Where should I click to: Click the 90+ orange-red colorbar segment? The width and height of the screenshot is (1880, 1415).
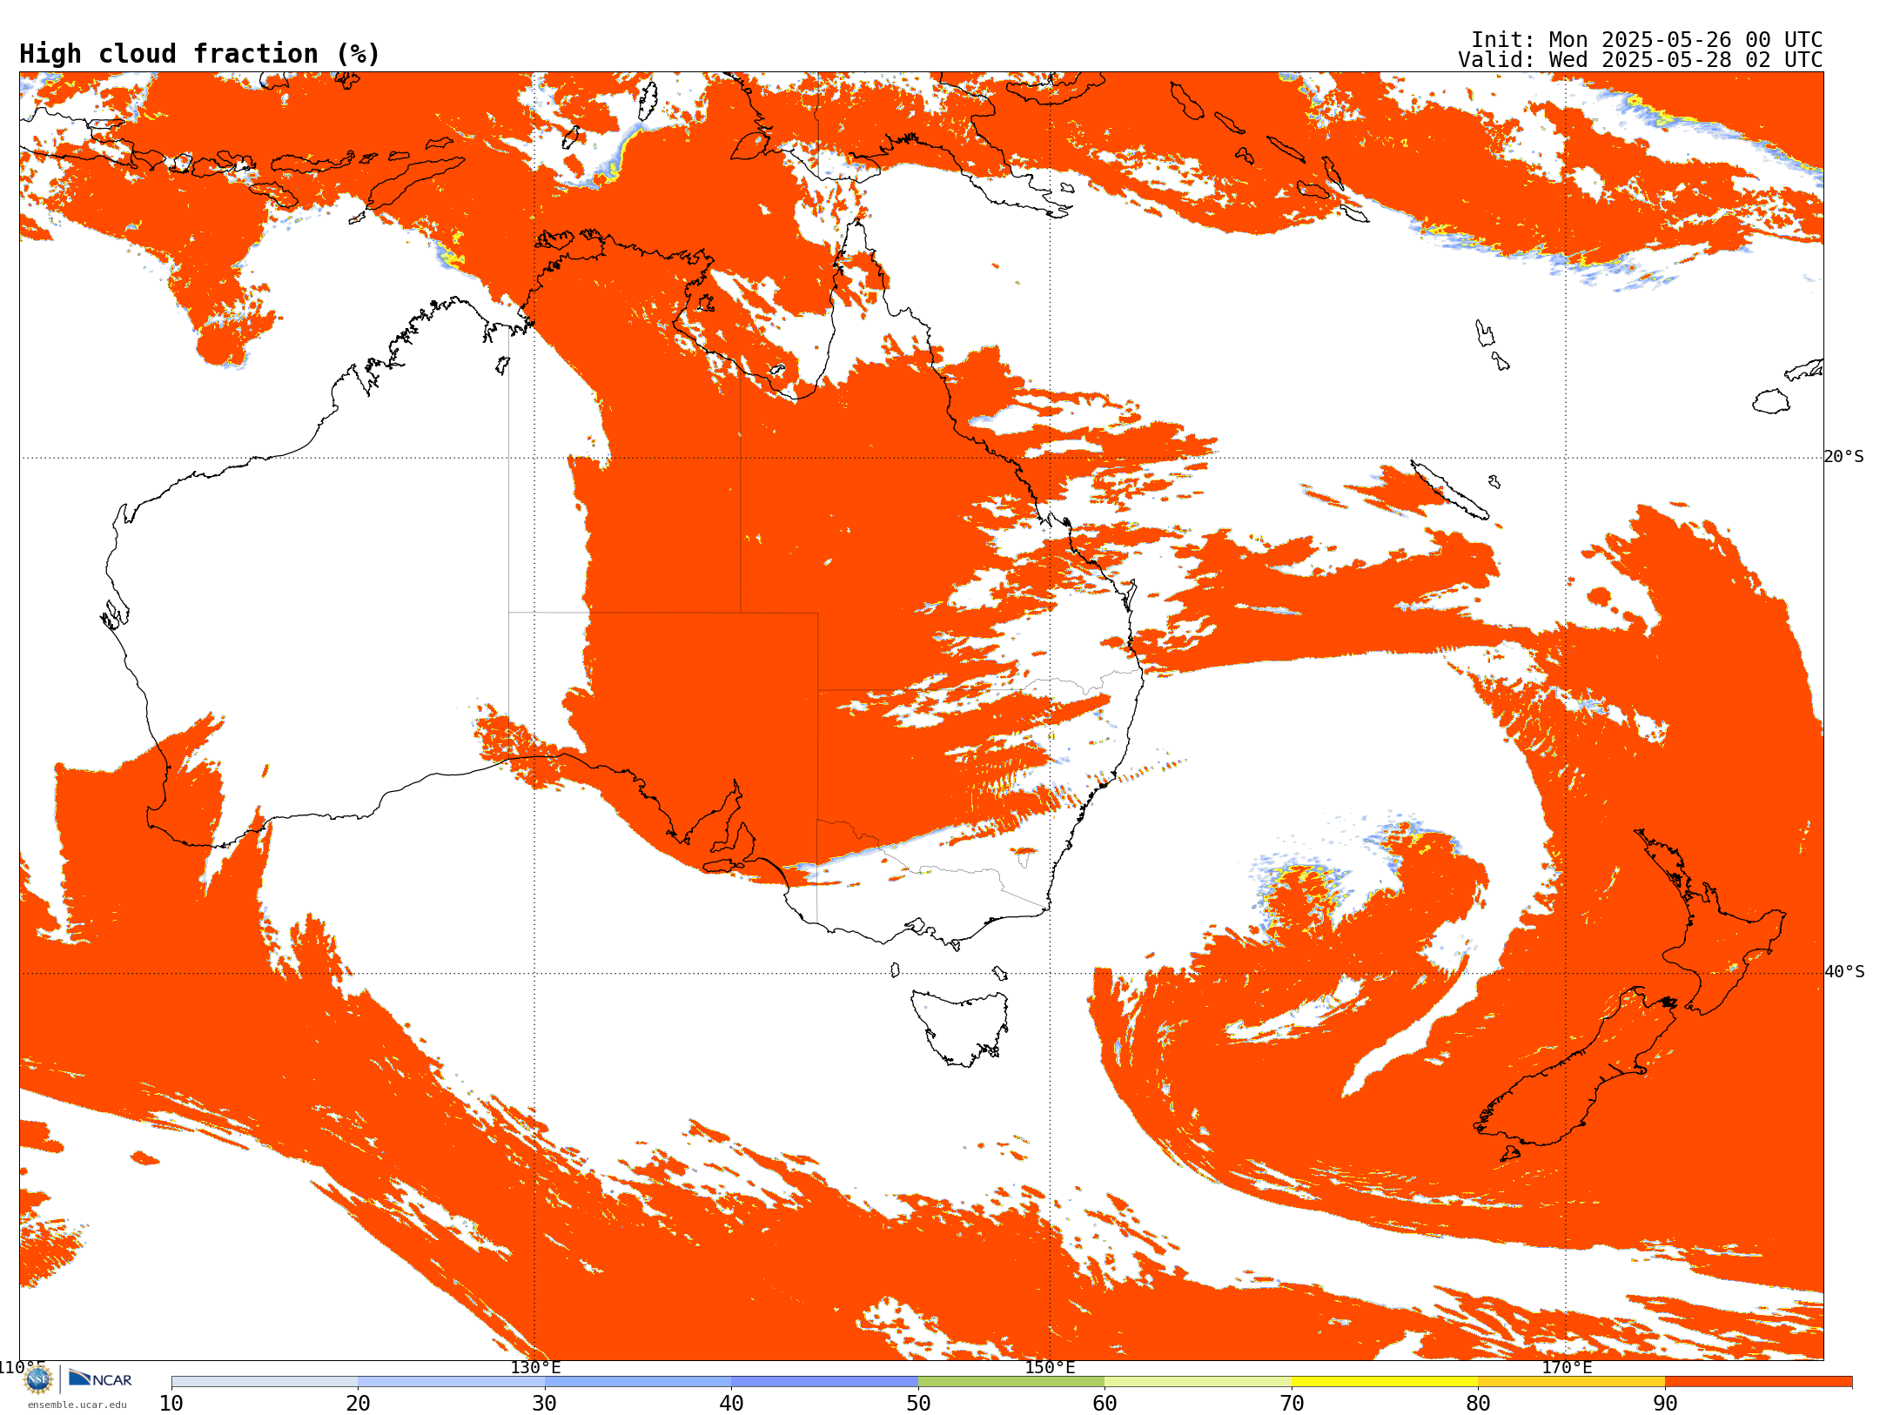[1758, 1382]
